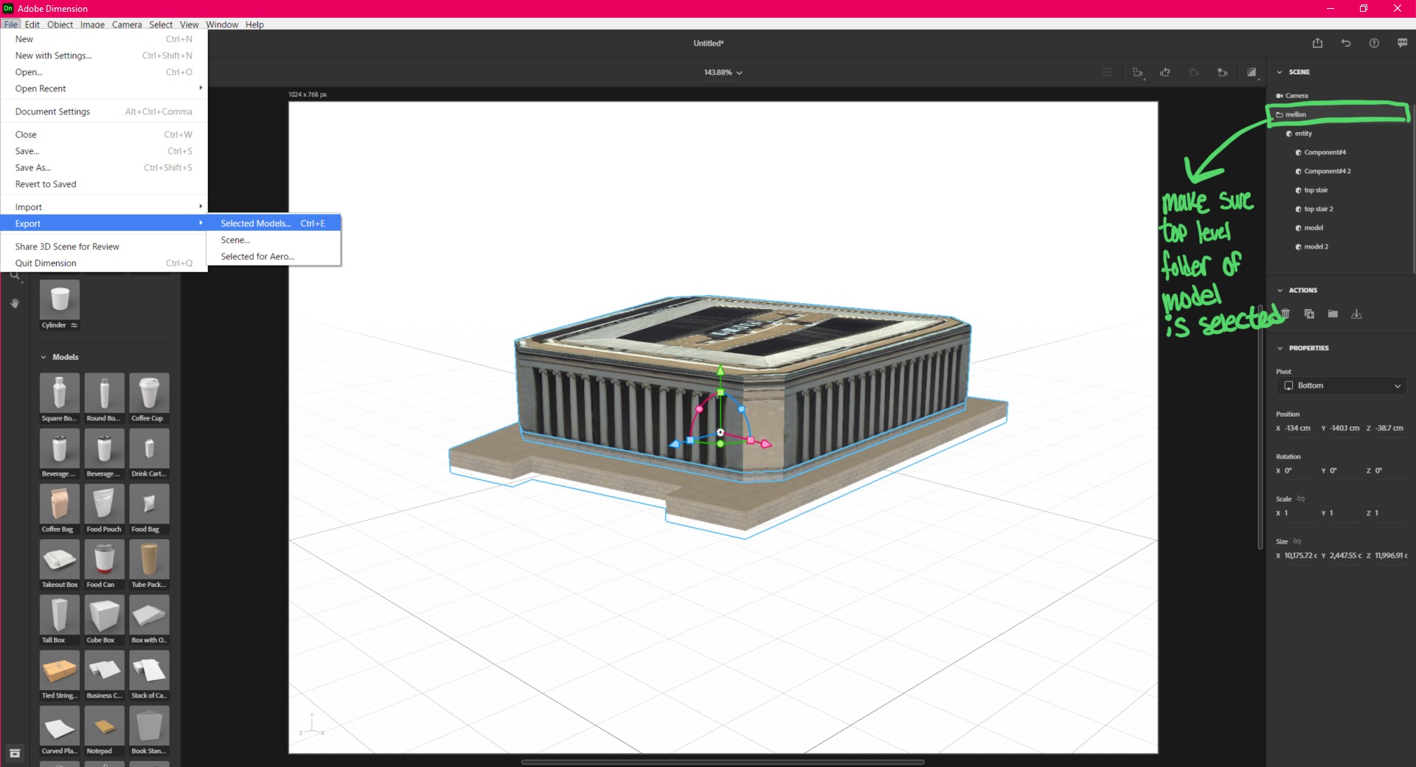Open the feedback chat bubble icon
This screenshot has height=767, width=1416.
[1402, 43]
